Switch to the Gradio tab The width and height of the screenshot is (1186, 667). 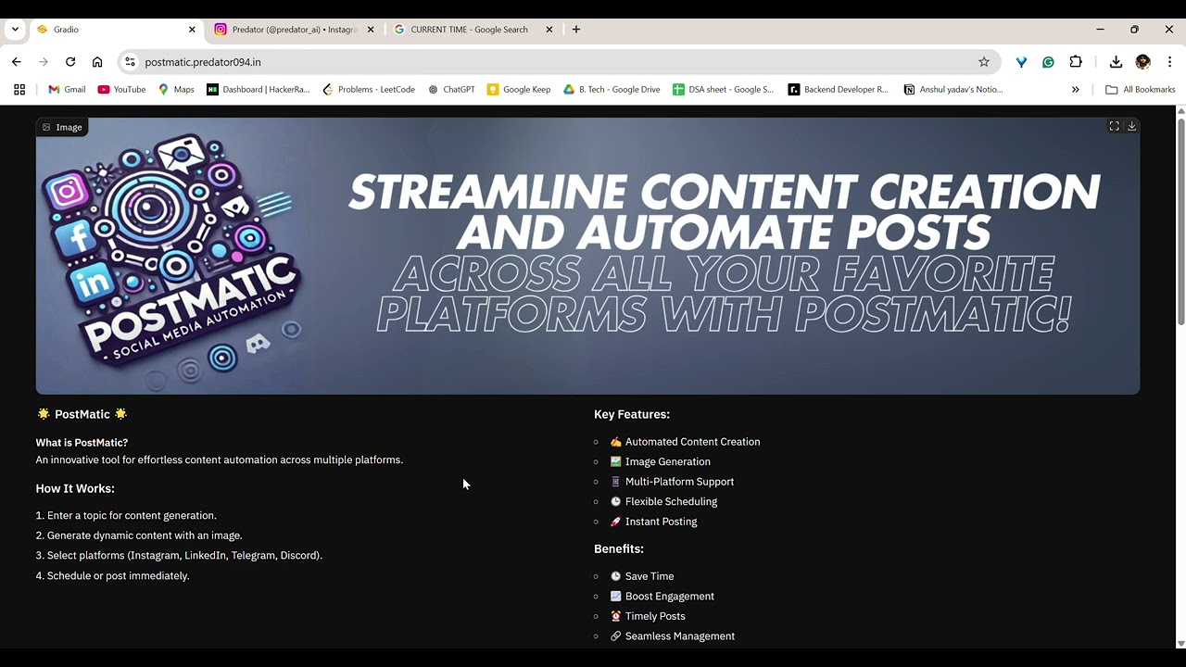pos(116,30)
